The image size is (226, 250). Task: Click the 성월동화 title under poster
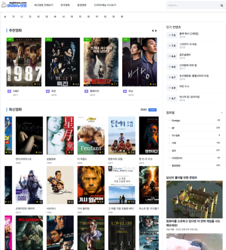(x=51, y=159)
